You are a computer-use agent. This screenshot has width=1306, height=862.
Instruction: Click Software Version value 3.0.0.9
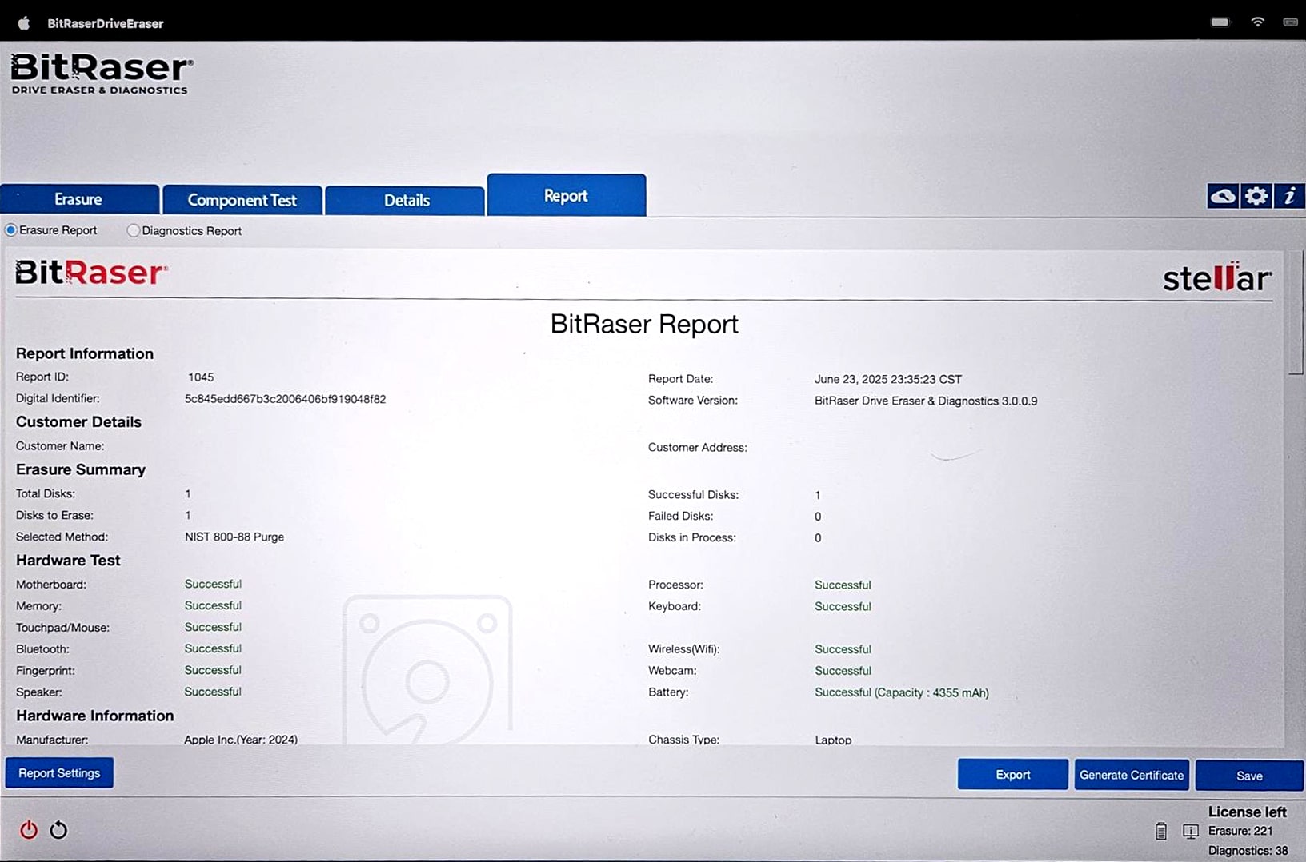[926, 401]
